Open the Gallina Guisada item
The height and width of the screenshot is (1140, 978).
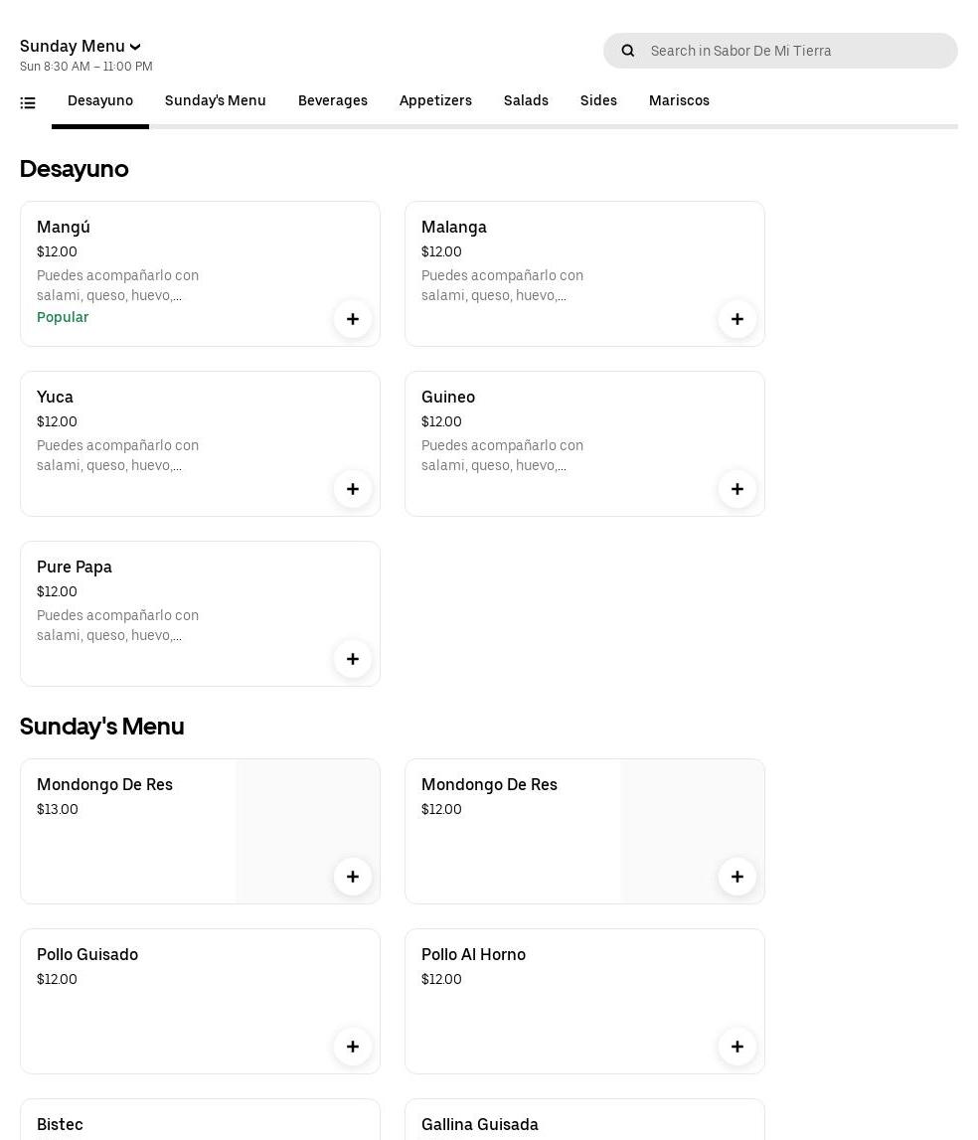[x=480, y=1124]
